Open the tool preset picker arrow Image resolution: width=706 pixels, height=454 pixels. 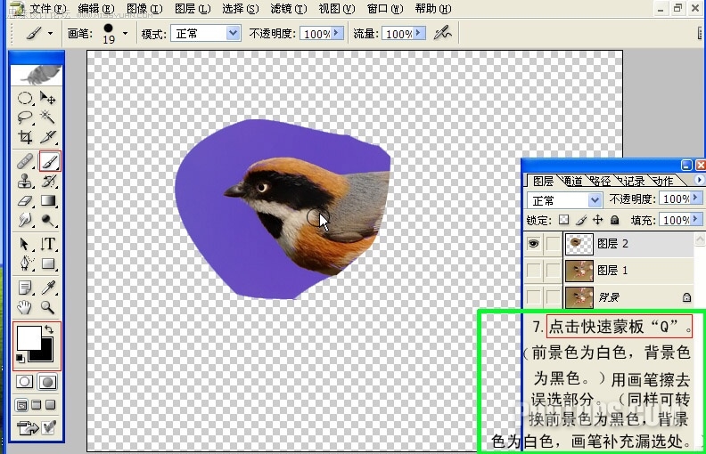[50, 33]
